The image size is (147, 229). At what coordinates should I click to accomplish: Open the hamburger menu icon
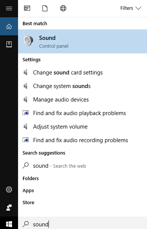(9, 8)
